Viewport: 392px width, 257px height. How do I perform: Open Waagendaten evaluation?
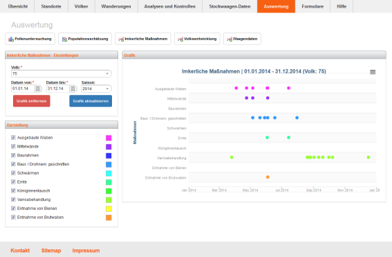tap(242, 39)
